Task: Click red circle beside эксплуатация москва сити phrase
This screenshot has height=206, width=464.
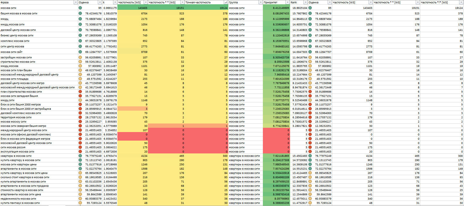Action: pos(80,152)
